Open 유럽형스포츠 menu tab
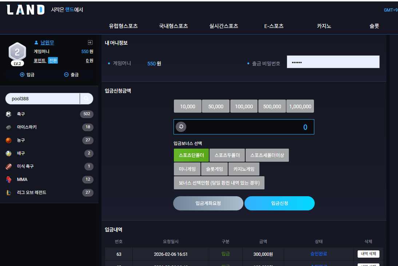Screen dimensions: 398x266 coord(123,26)
